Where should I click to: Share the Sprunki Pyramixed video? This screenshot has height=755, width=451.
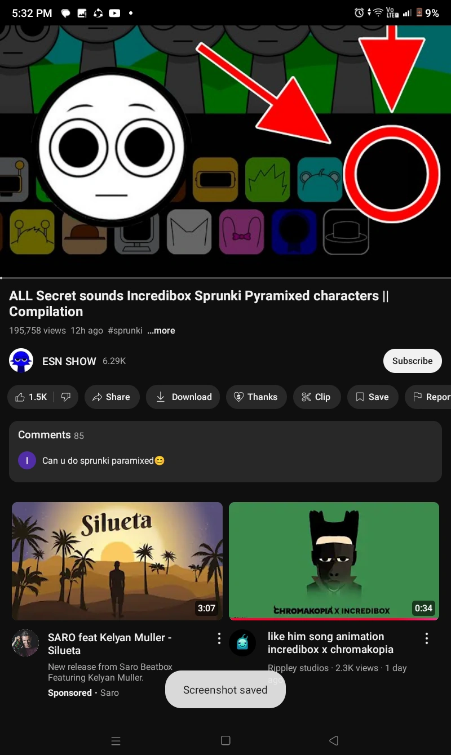(x=112, y=397)
